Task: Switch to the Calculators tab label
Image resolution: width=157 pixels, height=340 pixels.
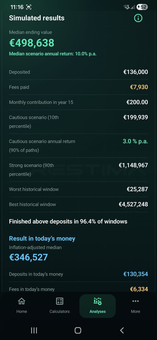Action: 60,311
